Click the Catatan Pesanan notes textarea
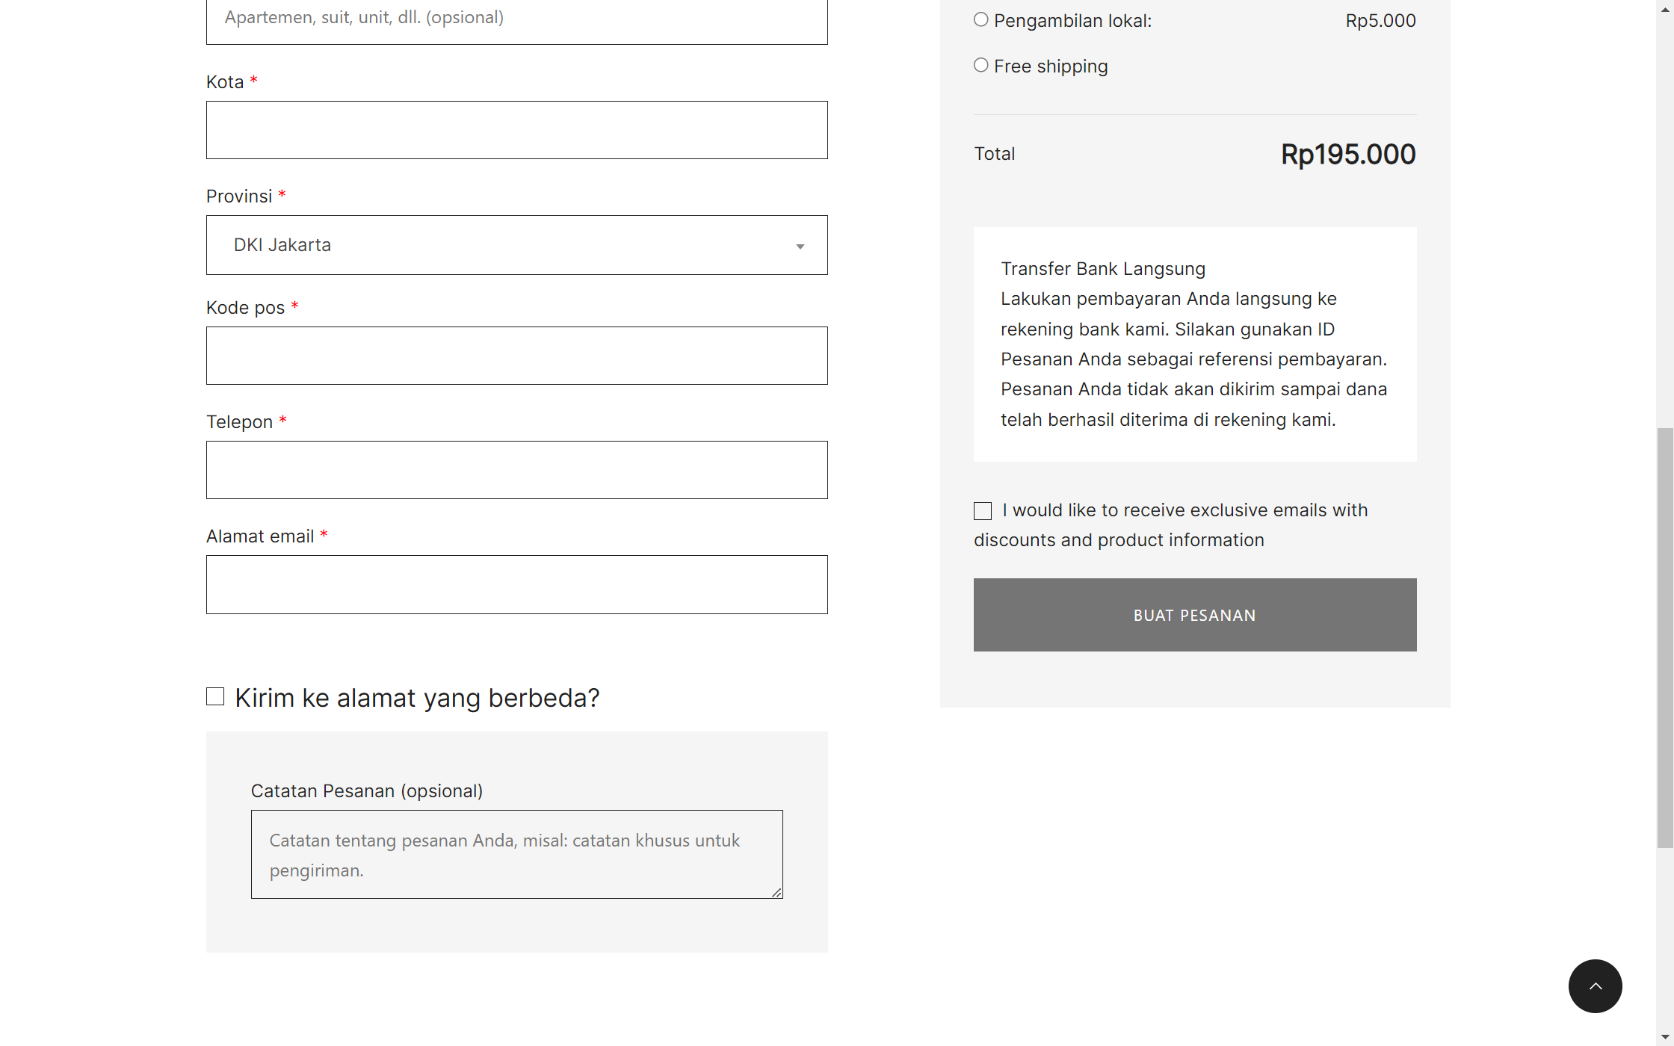The width and height of the screenshot is (1674, 1046). (x=516, y=854)
